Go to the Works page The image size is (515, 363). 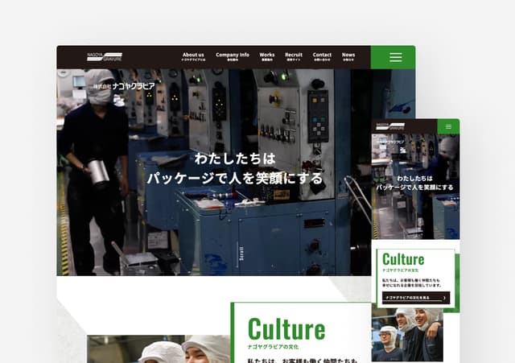[266, 56]
